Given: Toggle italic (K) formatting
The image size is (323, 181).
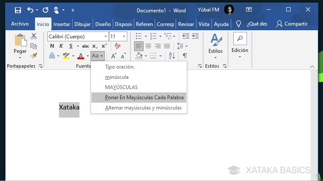Looking at the screenshot, I should tap(61, 46).
